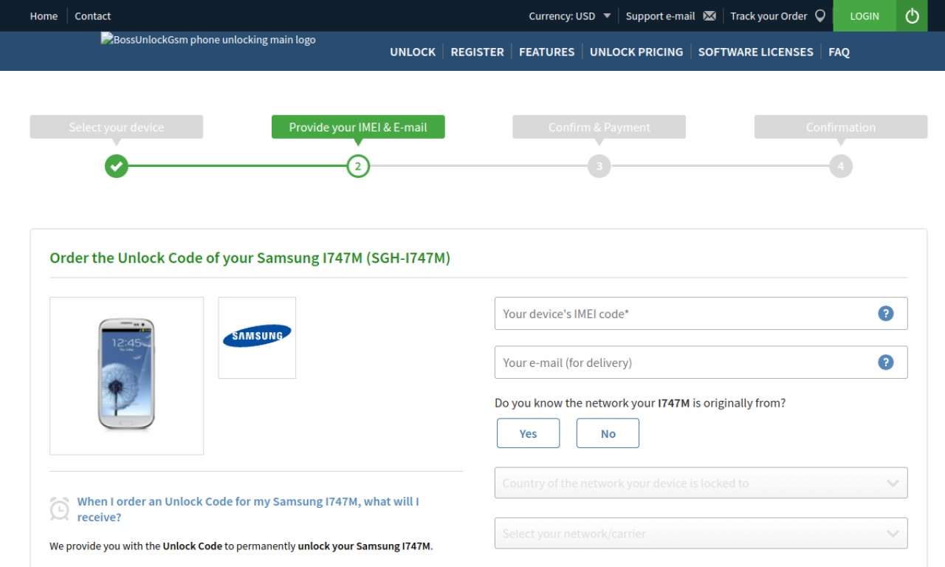
Task: Expand the country of network dropdown
Action: pos(701,483)
